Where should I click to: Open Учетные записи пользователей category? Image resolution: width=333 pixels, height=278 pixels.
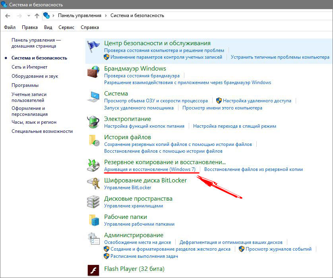coord(29,97)
